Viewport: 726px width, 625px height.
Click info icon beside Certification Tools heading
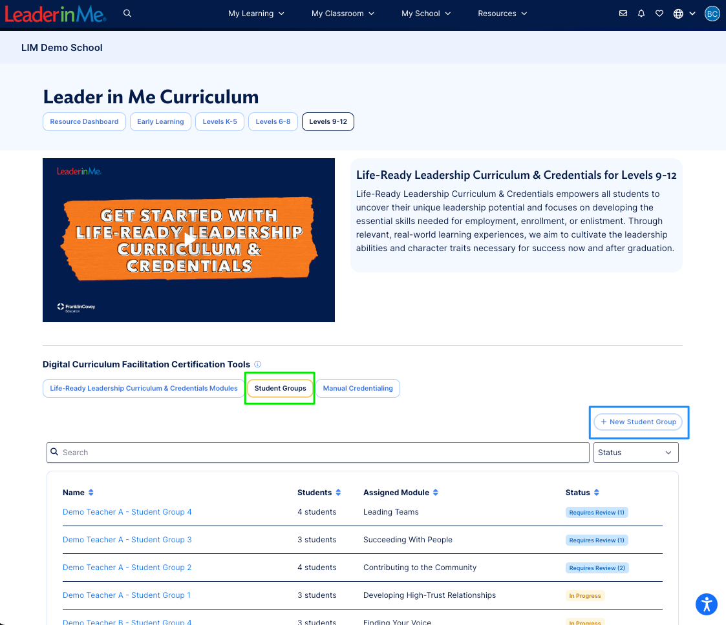point(258,364)
